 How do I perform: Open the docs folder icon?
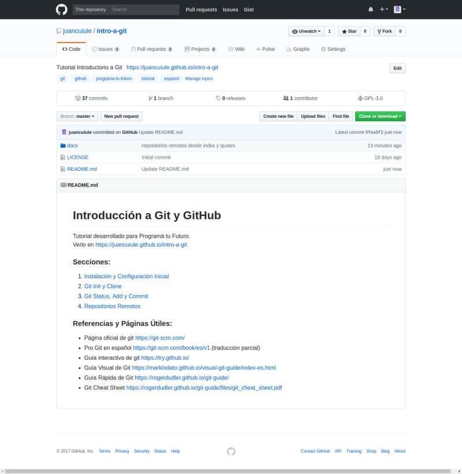point(64,145)
